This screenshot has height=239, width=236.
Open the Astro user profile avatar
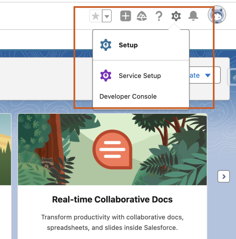click(x=217, y=15)
